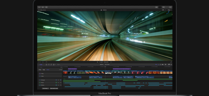
Task: Open the Effects browser icon
Action: [x=169, y=65]
